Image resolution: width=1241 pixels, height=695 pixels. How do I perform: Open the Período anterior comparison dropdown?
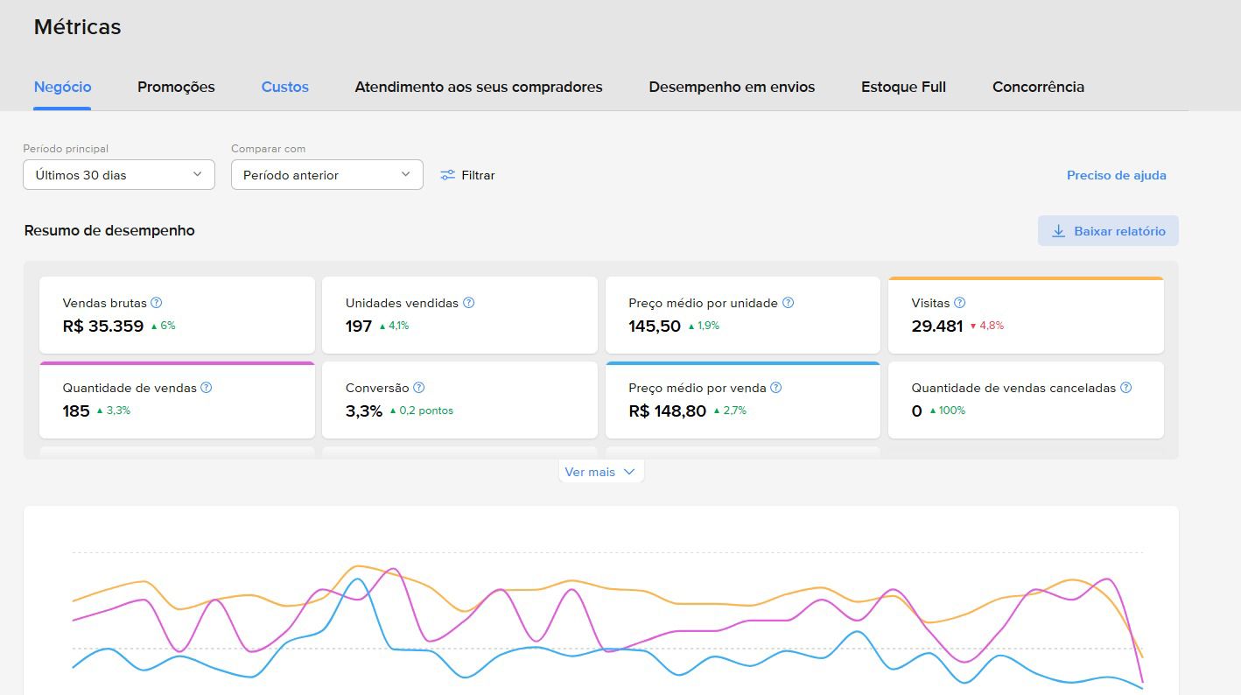tap(326, 174)
